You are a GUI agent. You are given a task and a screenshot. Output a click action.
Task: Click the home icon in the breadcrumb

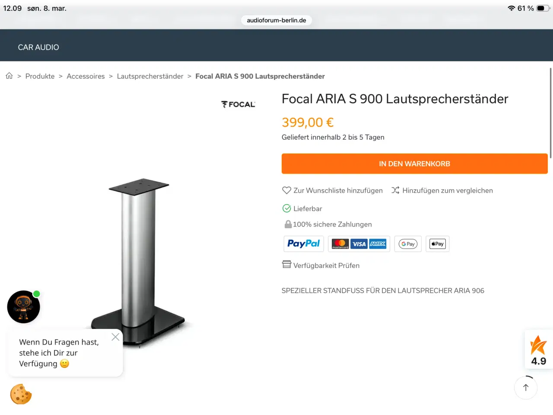(x=9, y=76)
